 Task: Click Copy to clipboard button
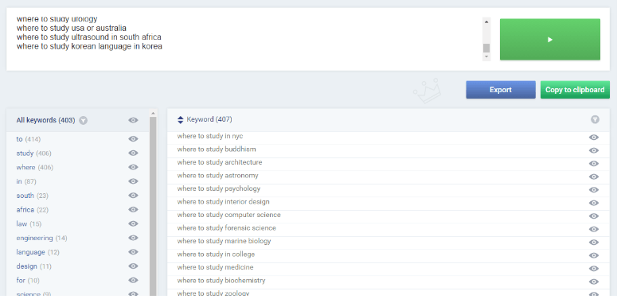pyautogui.click(x=575, y=90)
